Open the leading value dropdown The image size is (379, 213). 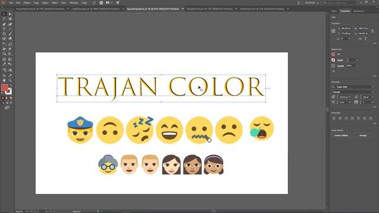tap(372, 97)
